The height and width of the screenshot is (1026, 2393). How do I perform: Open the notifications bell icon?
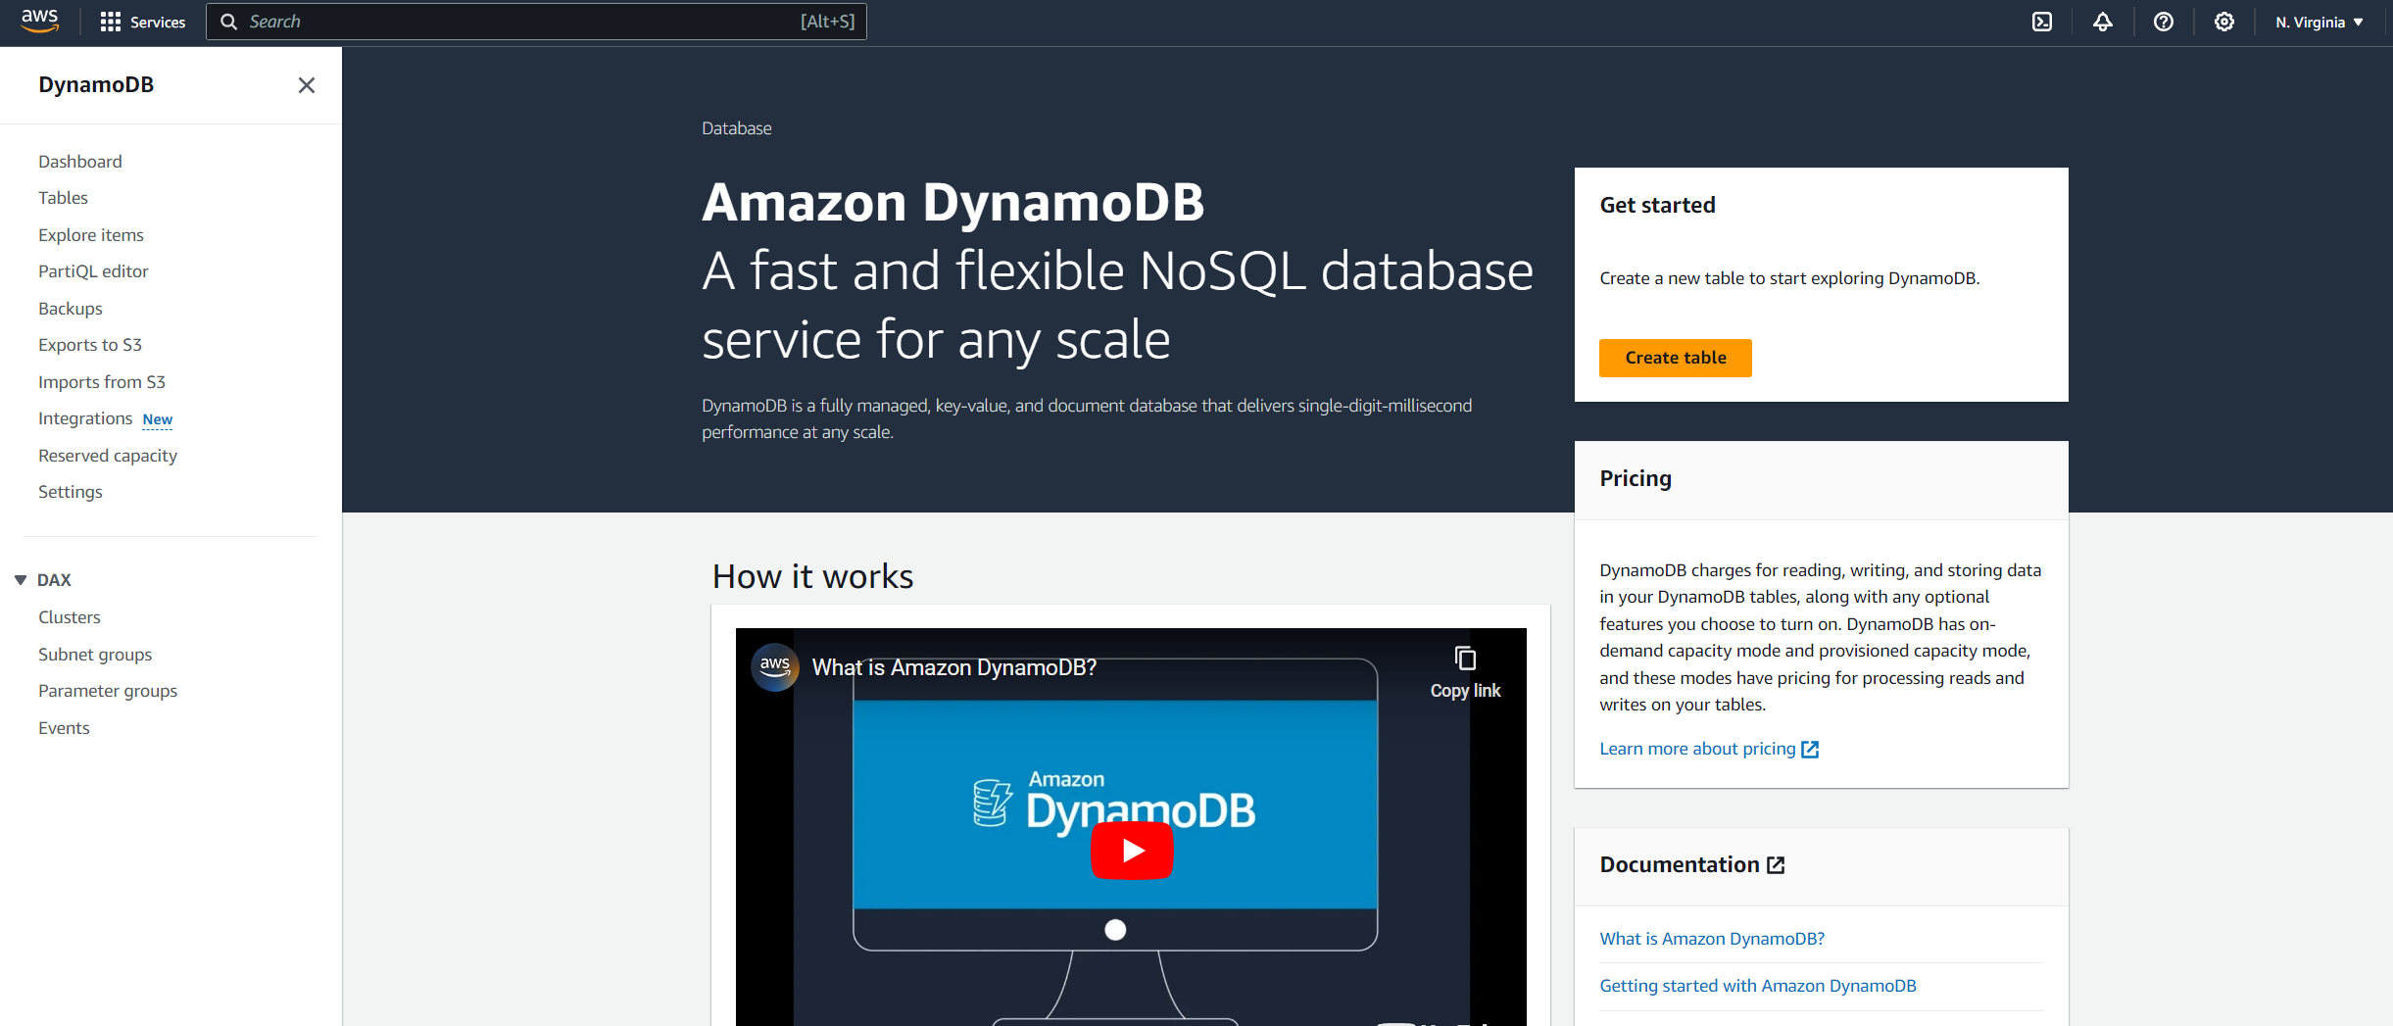2103,22
